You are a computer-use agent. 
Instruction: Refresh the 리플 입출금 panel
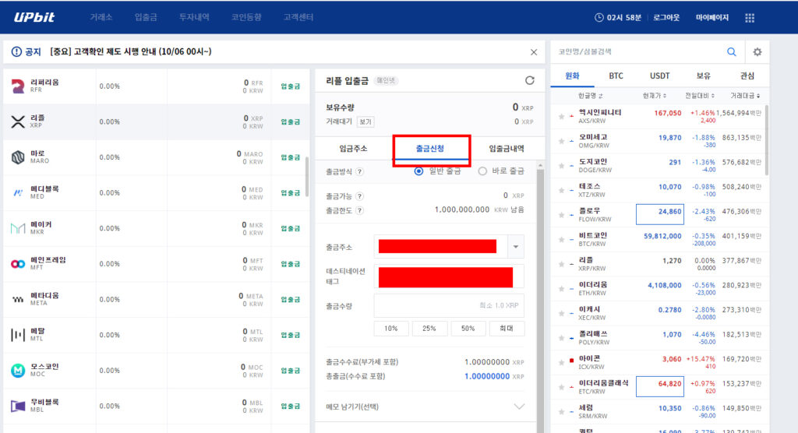[529, 80]
